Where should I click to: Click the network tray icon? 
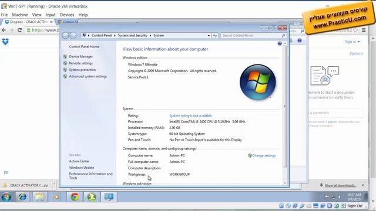[x=333, y=197]
